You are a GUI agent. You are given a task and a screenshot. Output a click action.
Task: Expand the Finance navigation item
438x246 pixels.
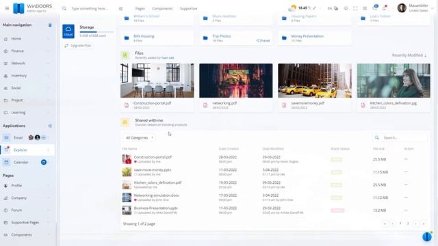[x=27, y=51]
